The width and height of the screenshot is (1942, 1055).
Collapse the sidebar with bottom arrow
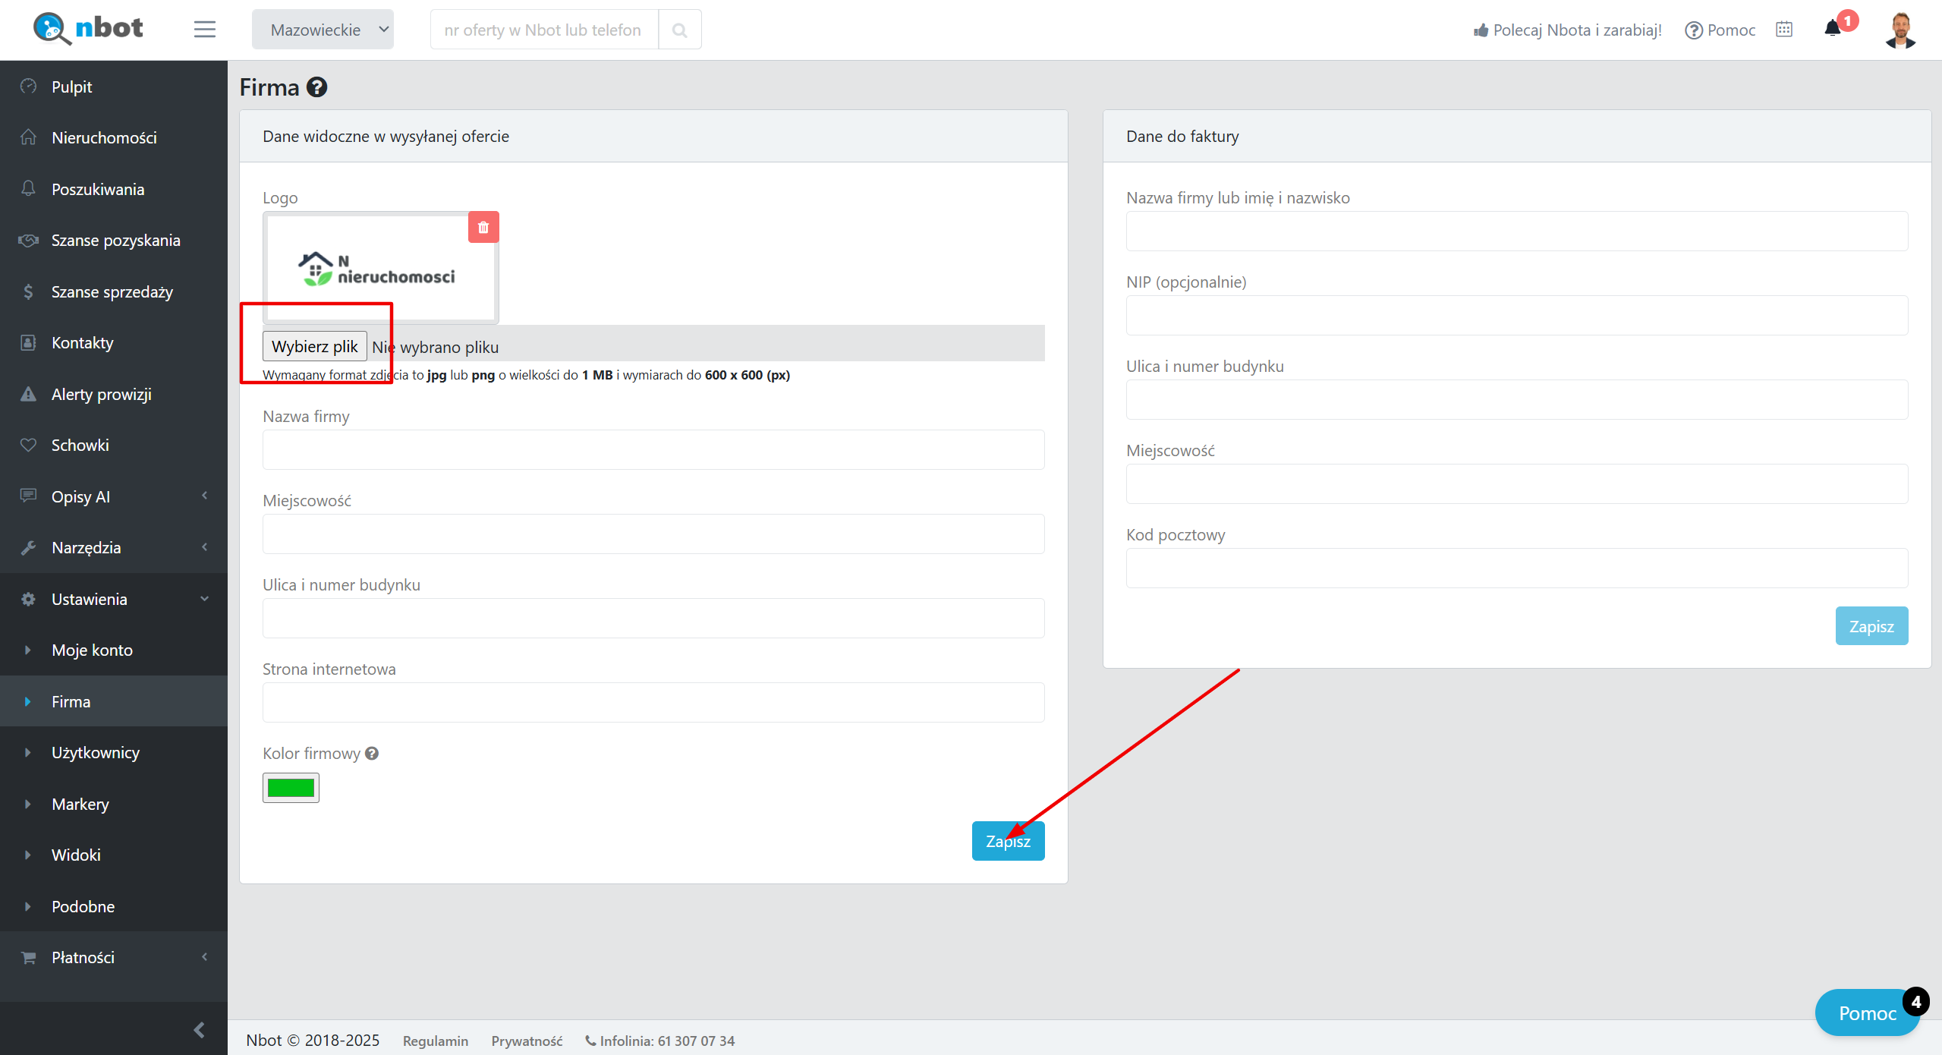pyautogui.click(x=199, y=1029)
